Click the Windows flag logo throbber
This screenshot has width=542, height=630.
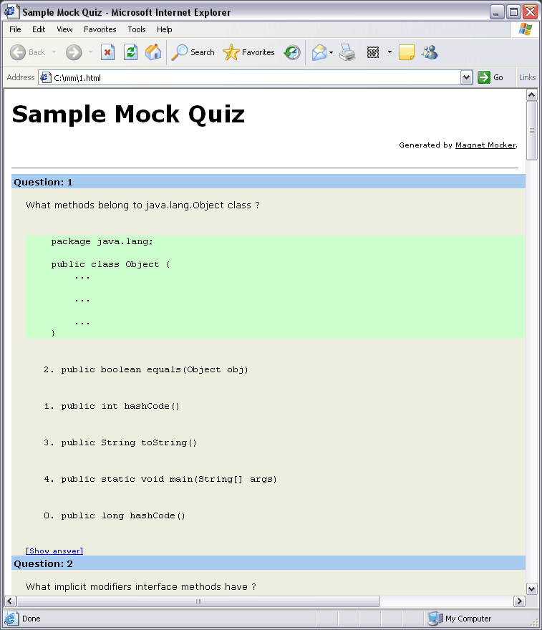pos(526,29)
